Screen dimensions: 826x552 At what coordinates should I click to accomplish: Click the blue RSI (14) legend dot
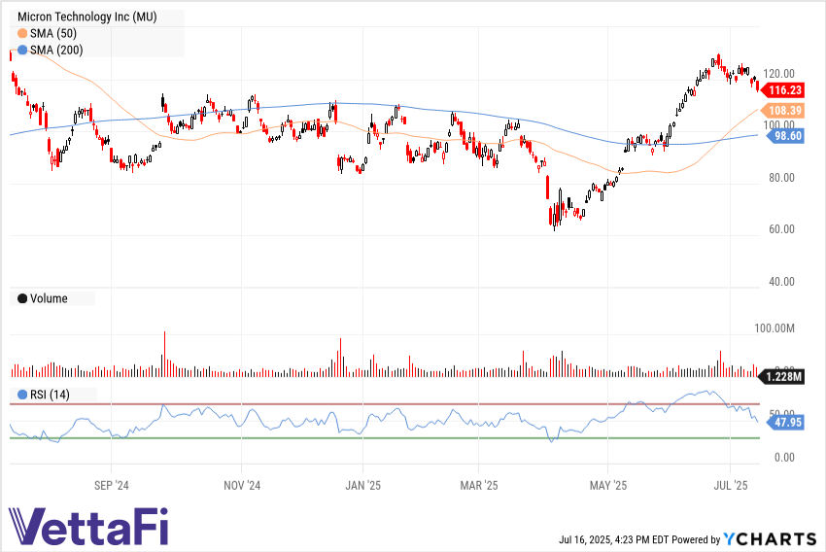coord(22,395)
